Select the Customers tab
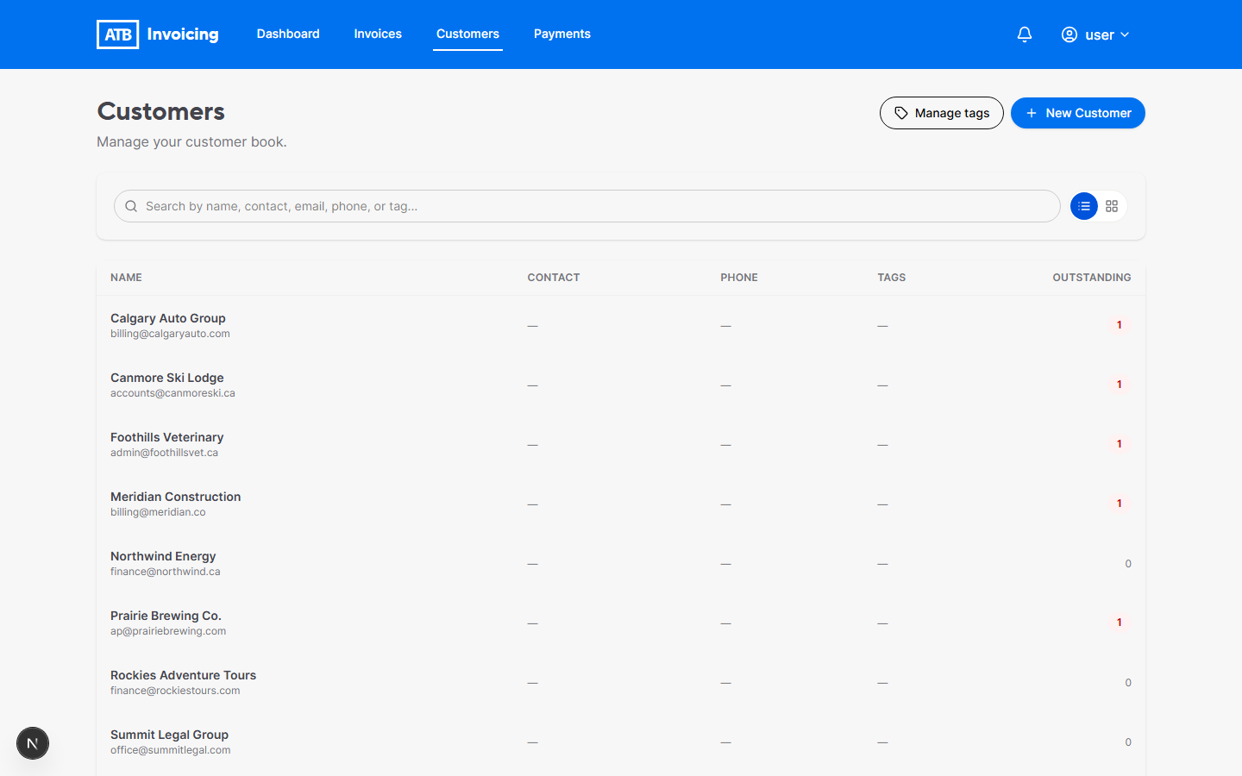 (467, 34)
